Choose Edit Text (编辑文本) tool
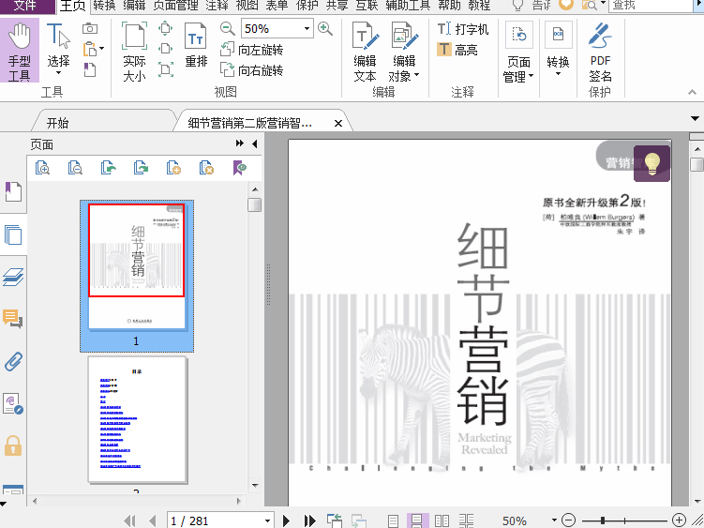The image size is (704, 528). pos(365,52)
